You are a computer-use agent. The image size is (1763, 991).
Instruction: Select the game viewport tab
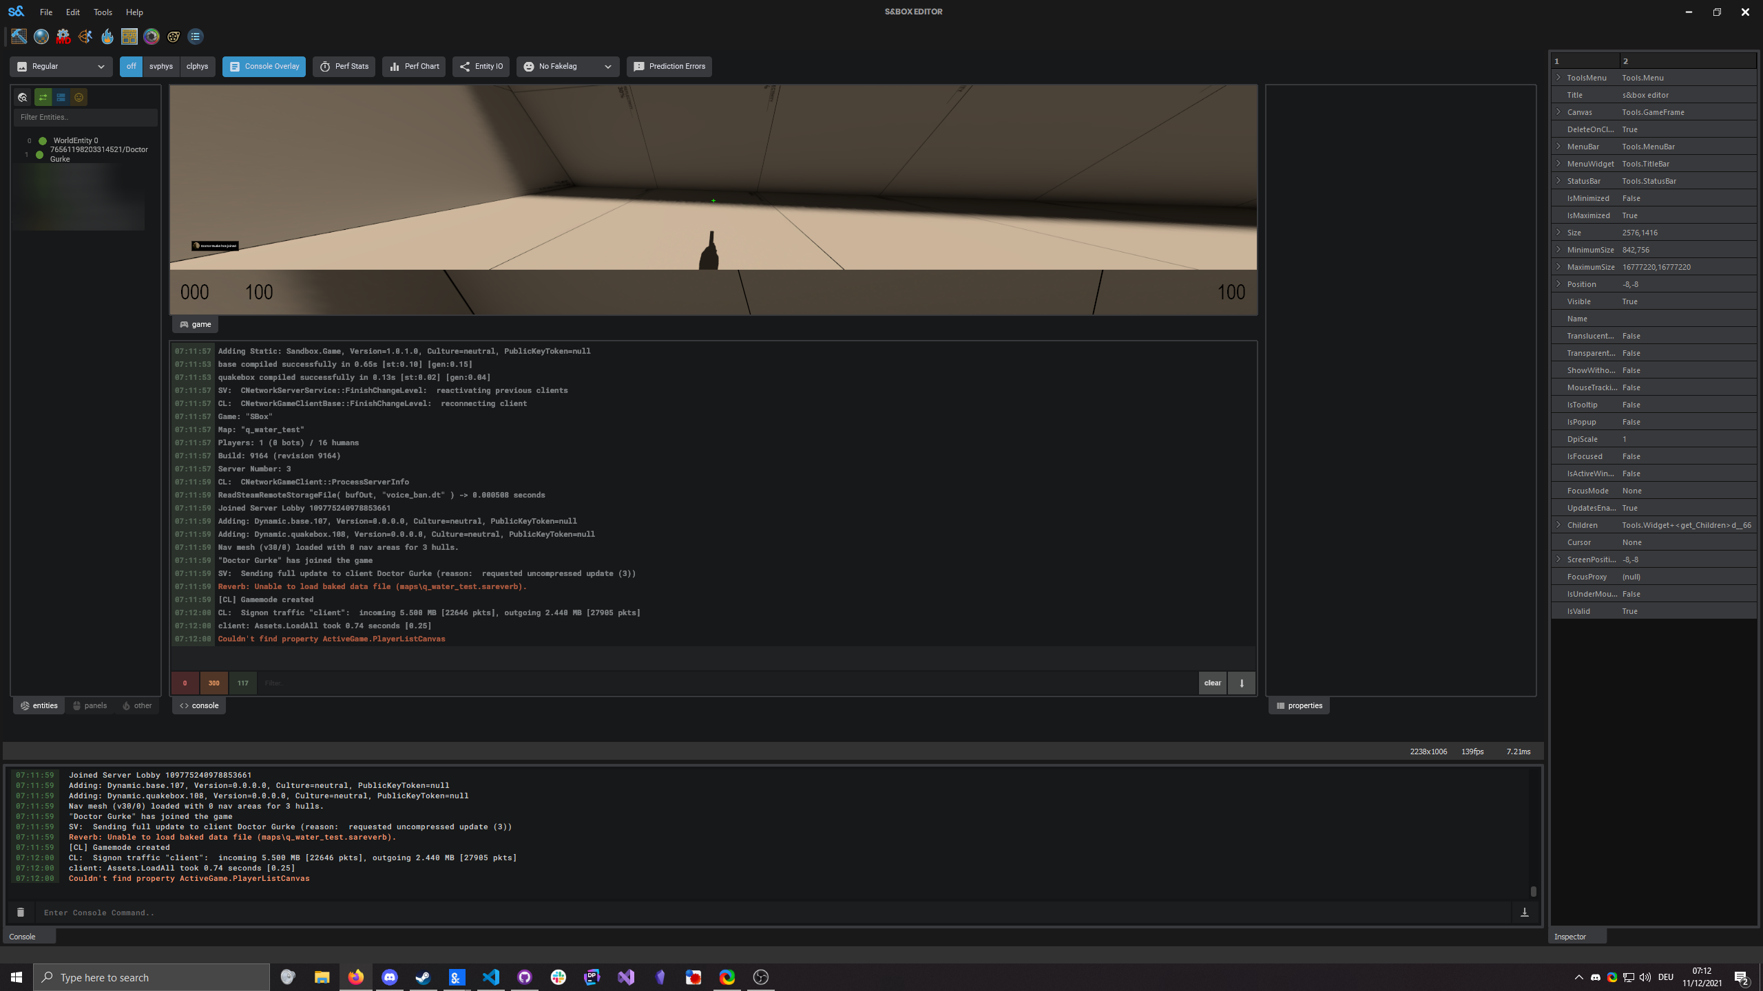[x=196, y=324]
